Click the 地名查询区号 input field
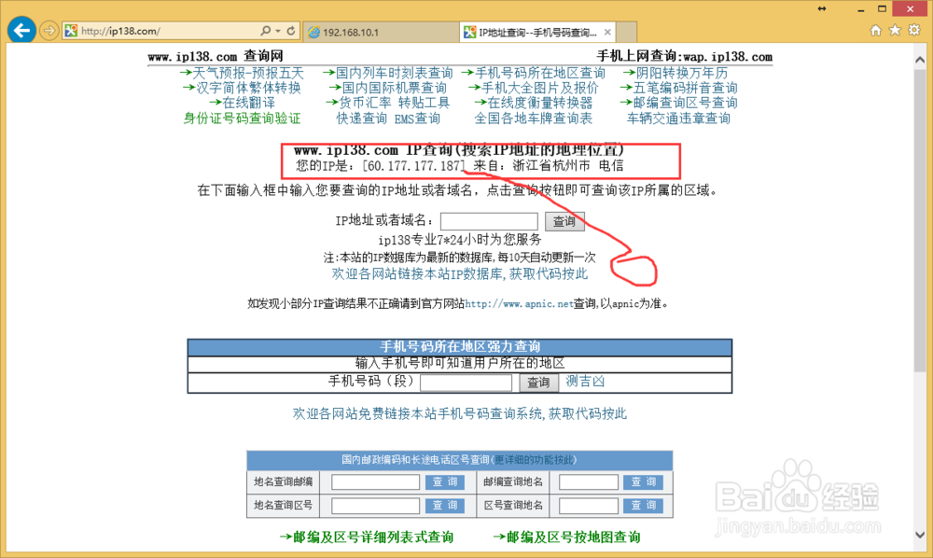This screenshot has height=558, width=933. tap(375, 506)
